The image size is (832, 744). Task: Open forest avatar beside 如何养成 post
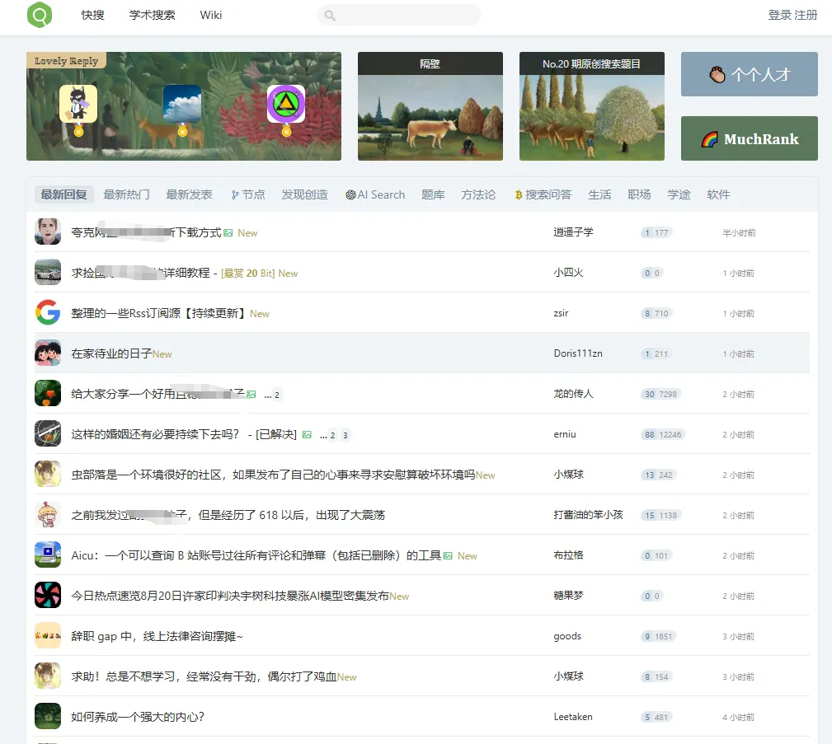(x=48, y=716)
